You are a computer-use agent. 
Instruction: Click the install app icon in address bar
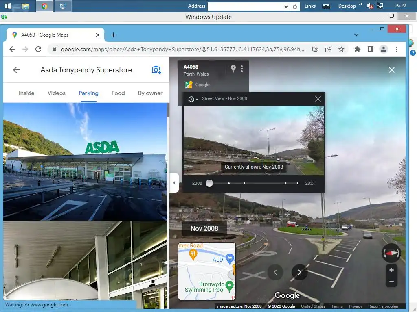click(x=315, y=49)
